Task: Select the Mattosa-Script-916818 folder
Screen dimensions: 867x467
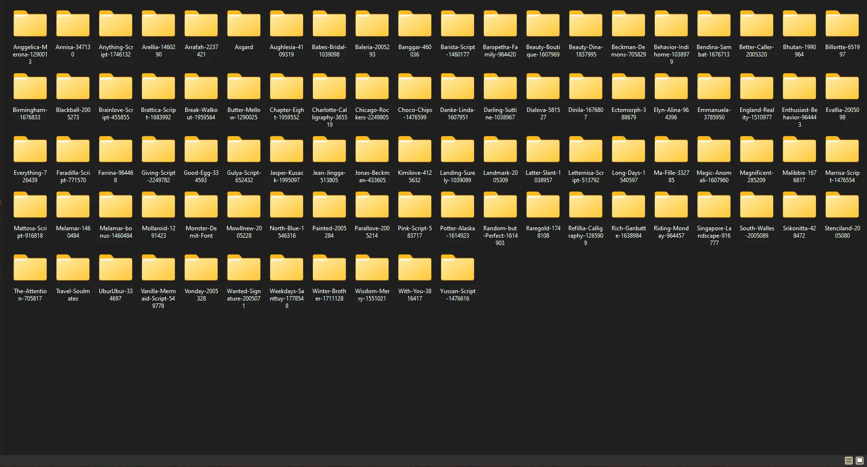Action: click(30, 215)
